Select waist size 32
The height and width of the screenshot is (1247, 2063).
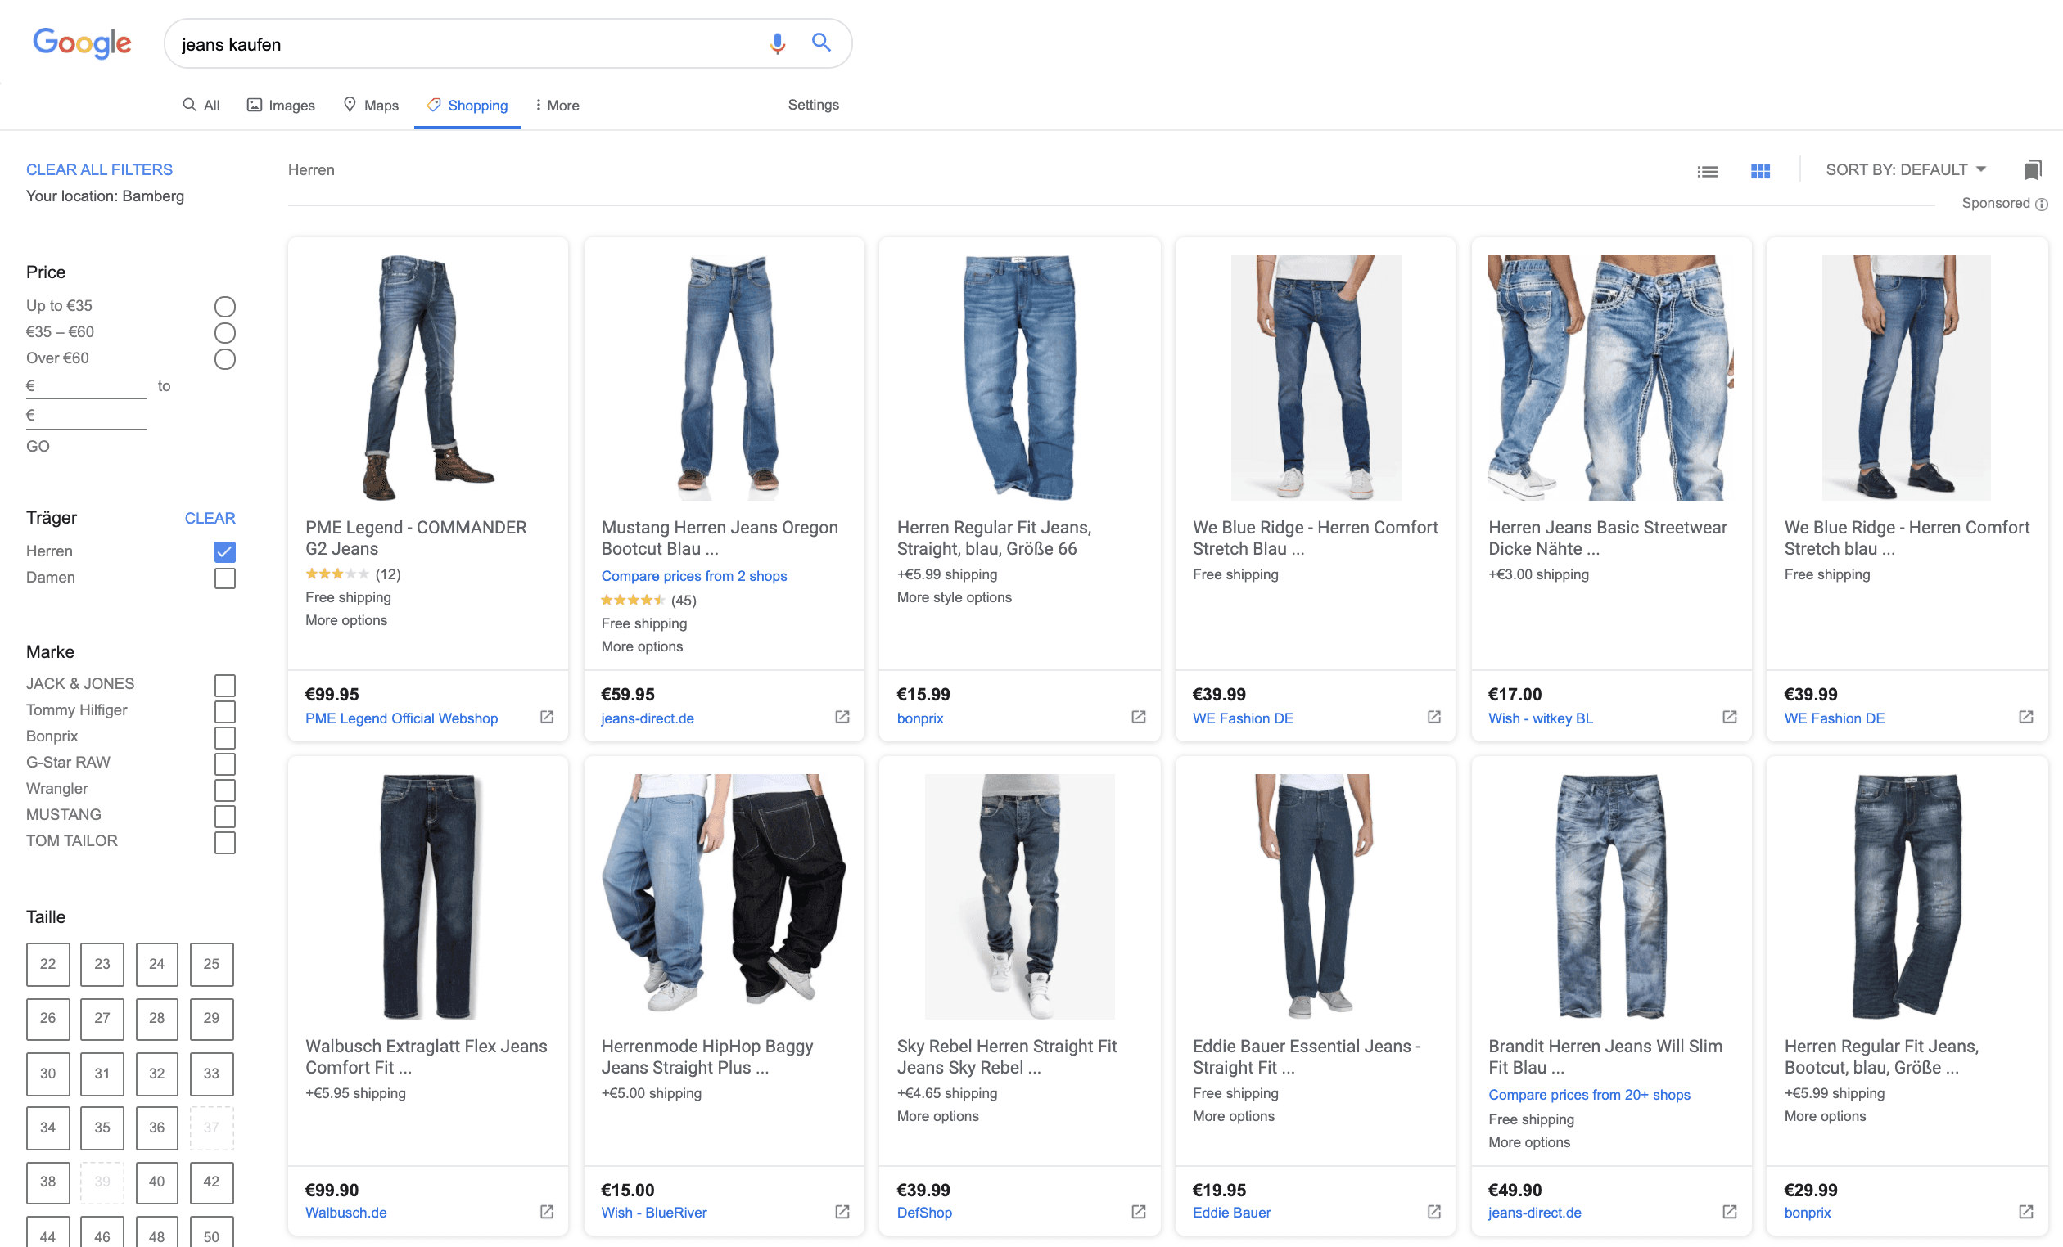156,1074
